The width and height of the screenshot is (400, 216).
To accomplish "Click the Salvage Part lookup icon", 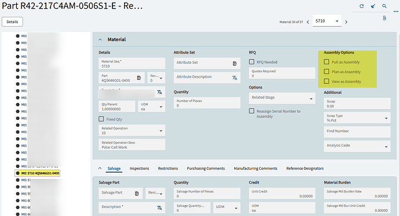I will tap(137, 194).
